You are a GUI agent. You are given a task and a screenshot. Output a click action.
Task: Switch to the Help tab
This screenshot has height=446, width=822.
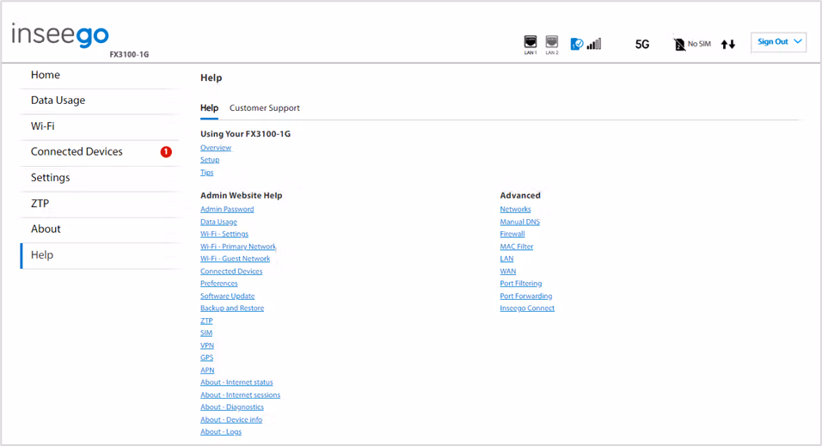point(209,108)
